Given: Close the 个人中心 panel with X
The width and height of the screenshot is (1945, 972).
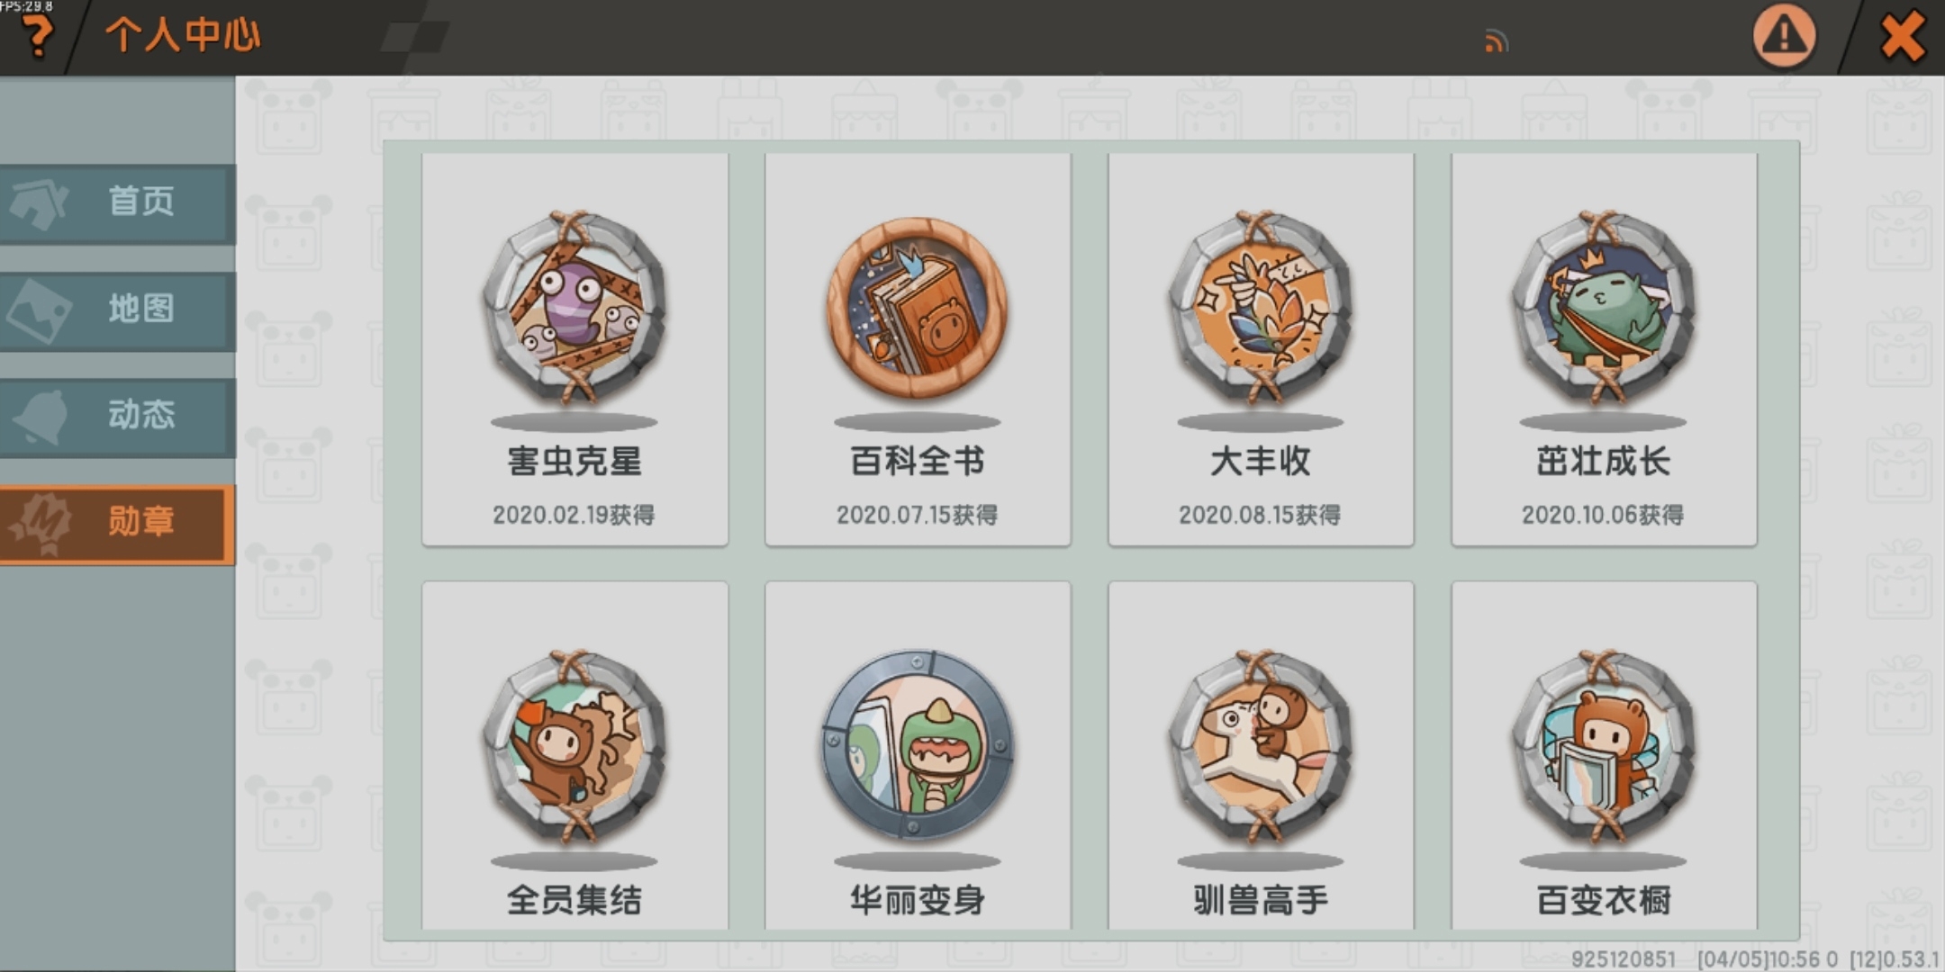Looking at the screenshot, I should 1903,37.
